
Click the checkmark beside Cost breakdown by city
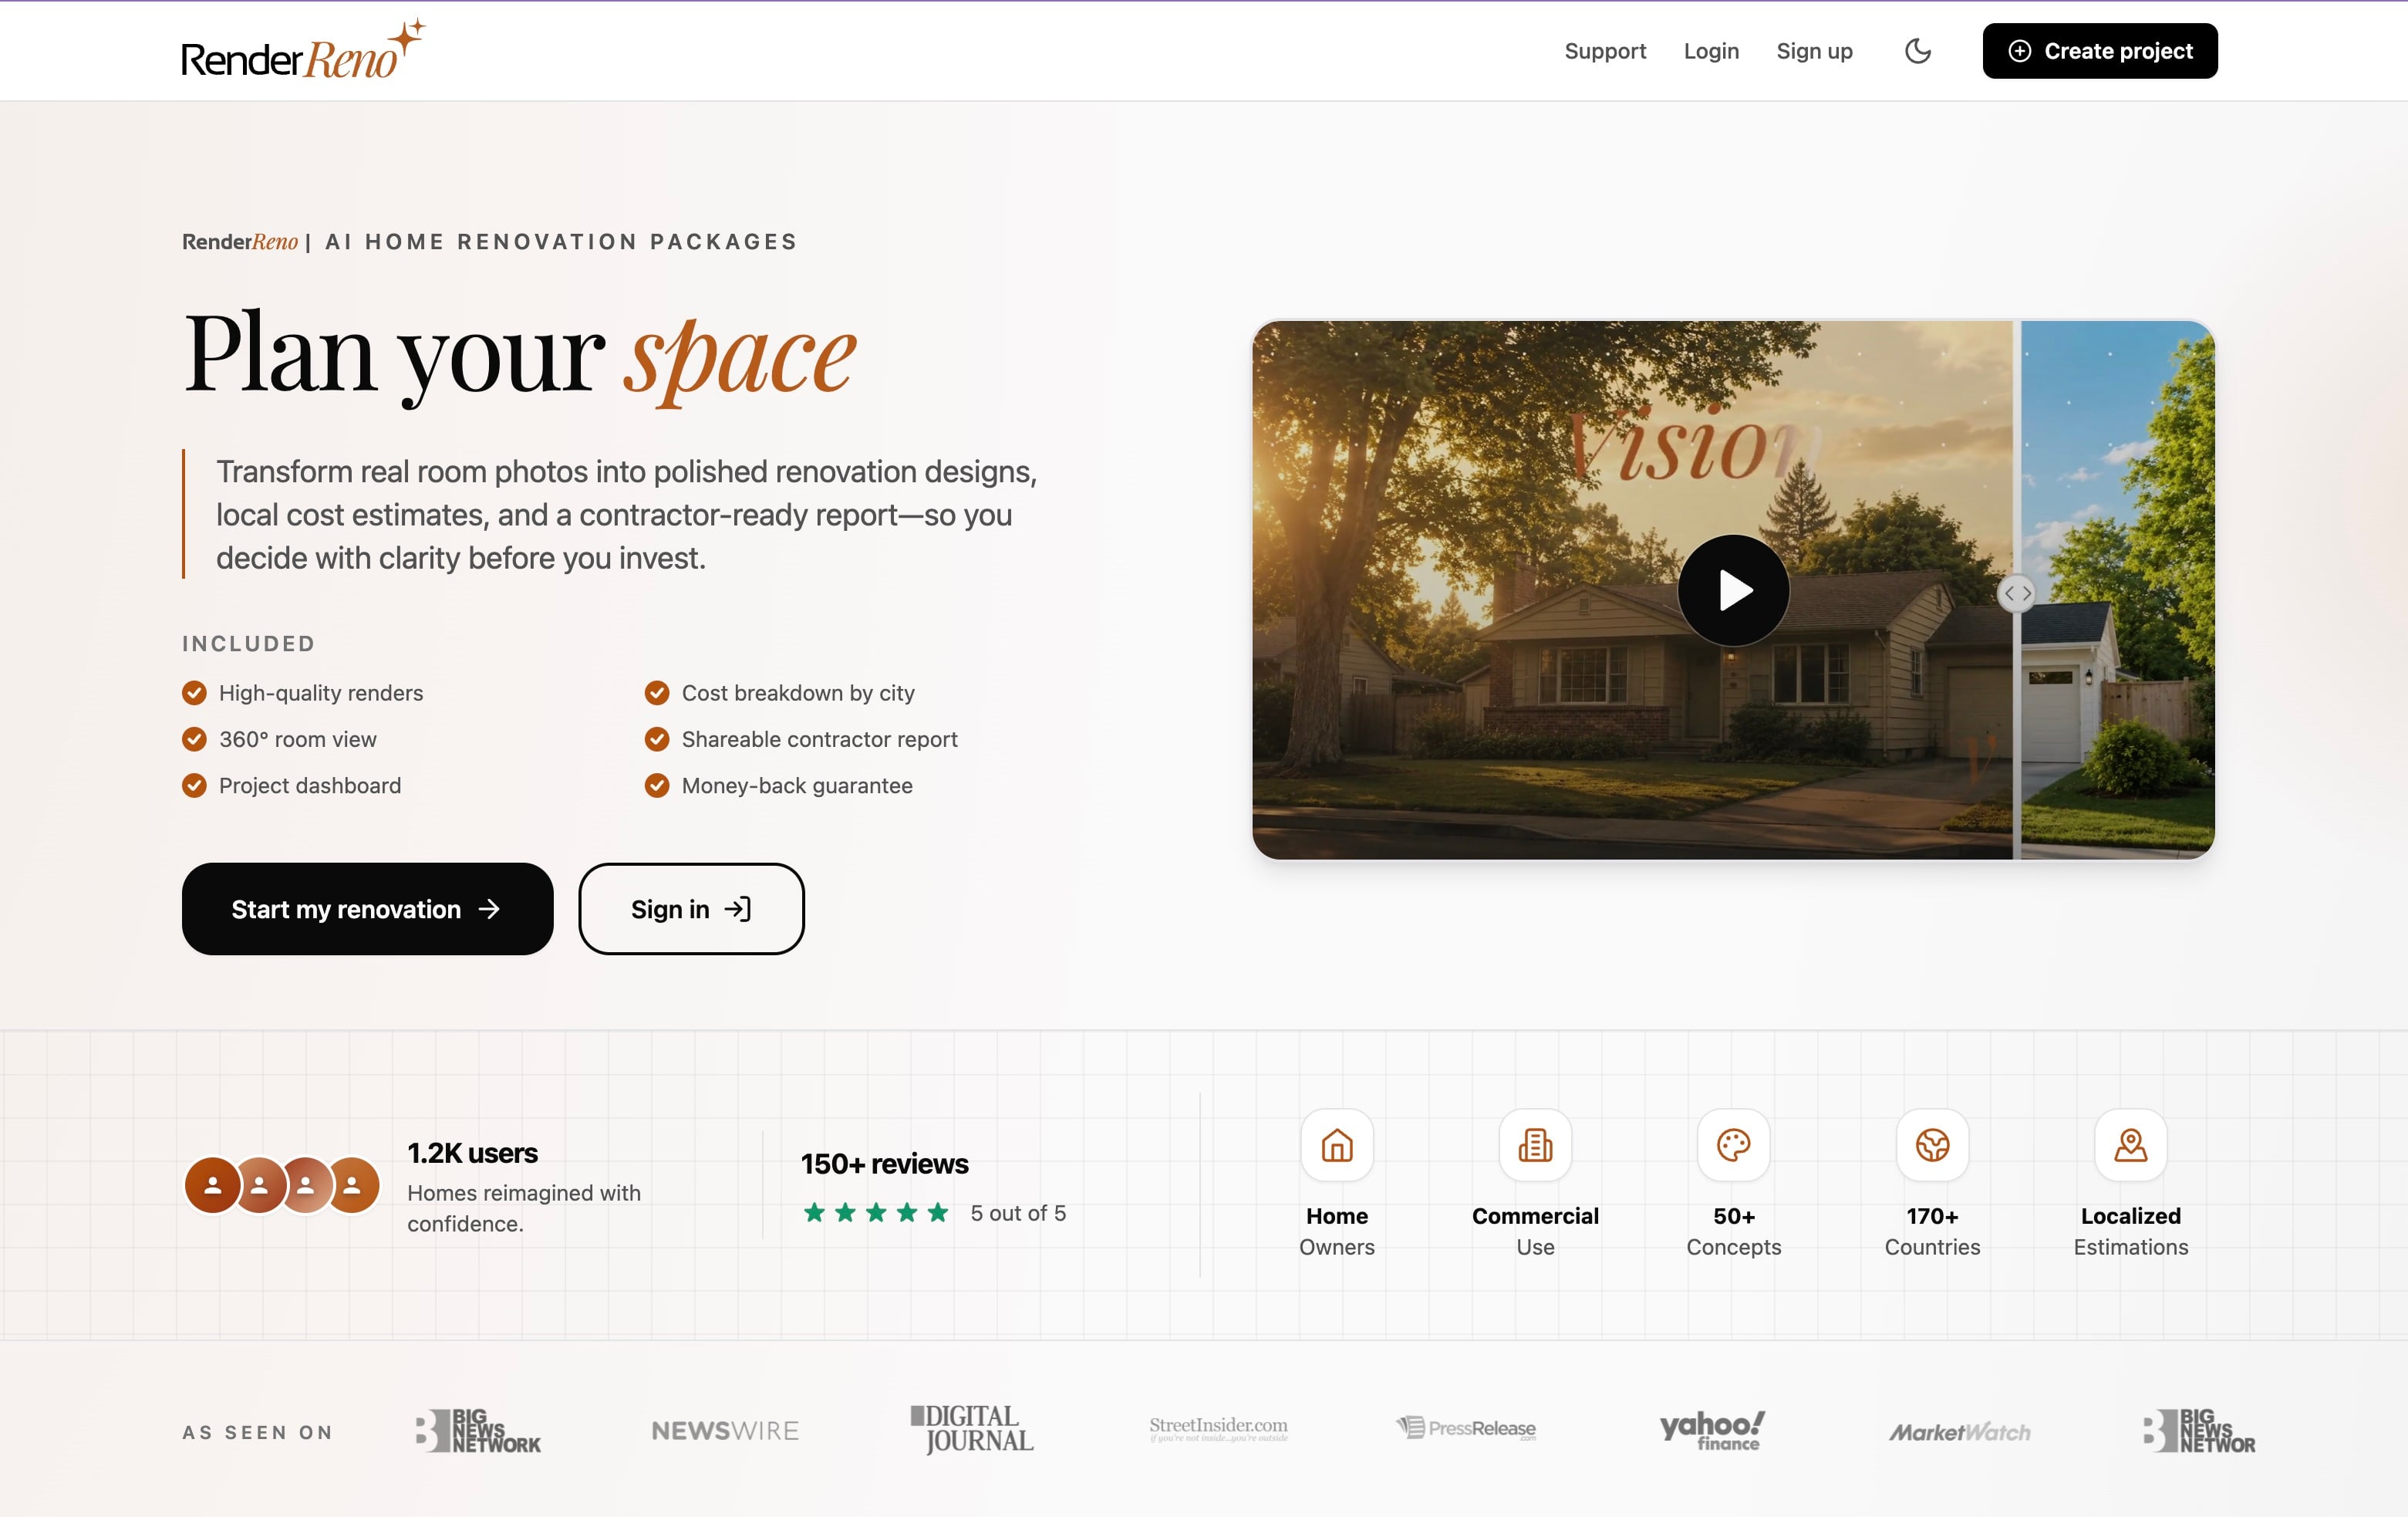[x=656, y=692]
